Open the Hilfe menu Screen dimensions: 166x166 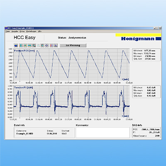(x=40, y=32)
